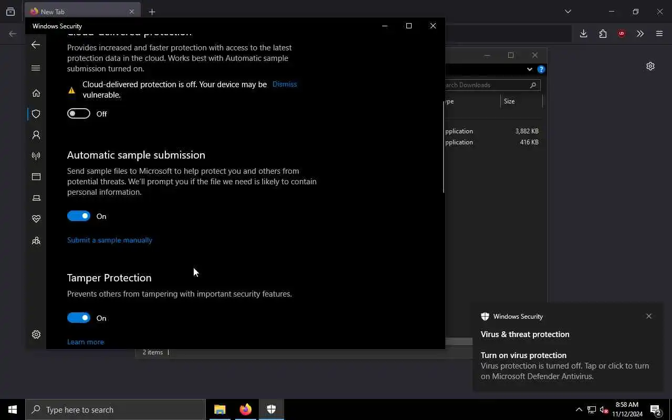The height and width of the screenshot is (420, 672).
Task: Toggle Cloud-delivered protection switch on
Action: 79,114
